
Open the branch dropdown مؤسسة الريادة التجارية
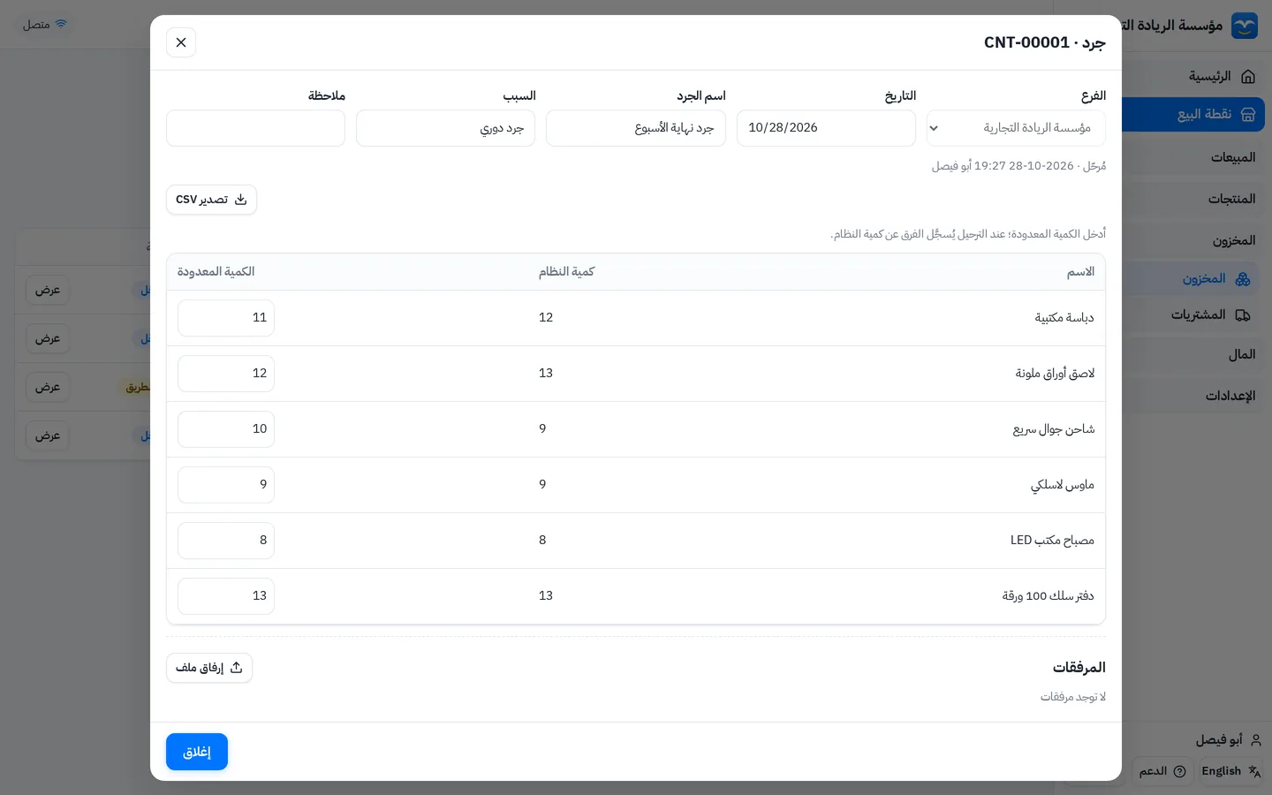1016,128
